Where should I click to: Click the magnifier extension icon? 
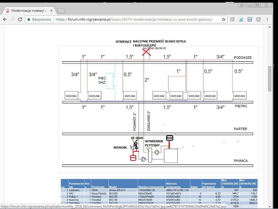tap(259, 20)
